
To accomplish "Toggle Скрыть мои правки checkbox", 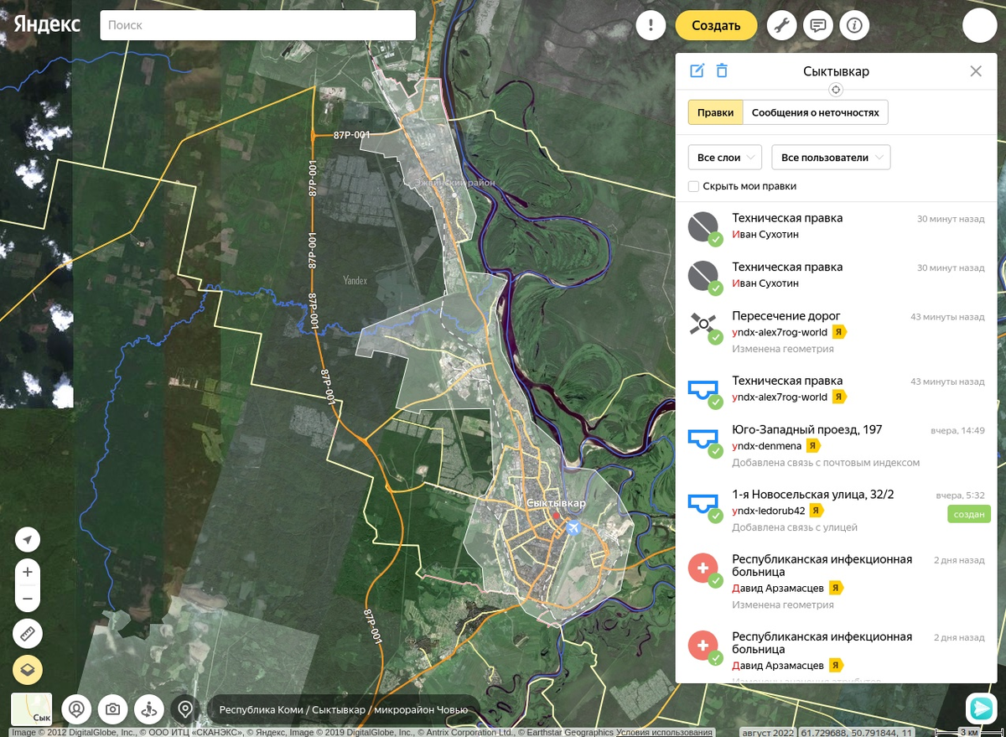I will pyautogui.click(x=693, y=186).
